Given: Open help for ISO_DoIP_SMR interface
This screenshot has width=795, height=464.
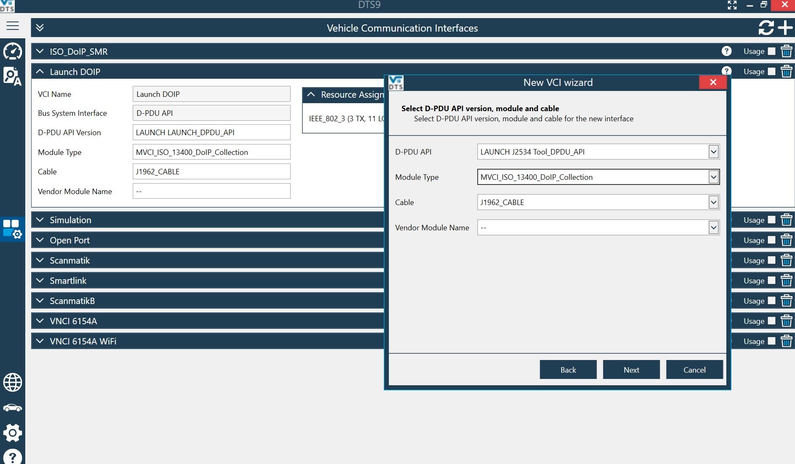Looking at the screenshot, I should [x=726, y=51].
